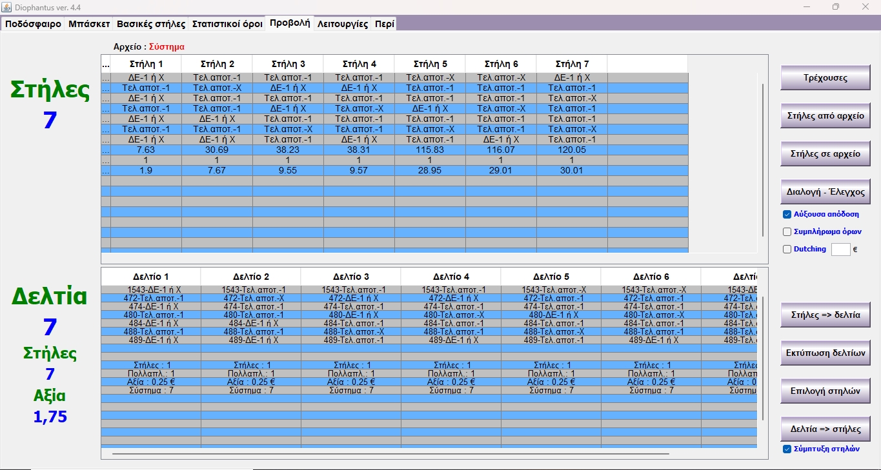The image size is (881, 470).
Task: Click the 28.95 value cell
Action: click(430, 170)
